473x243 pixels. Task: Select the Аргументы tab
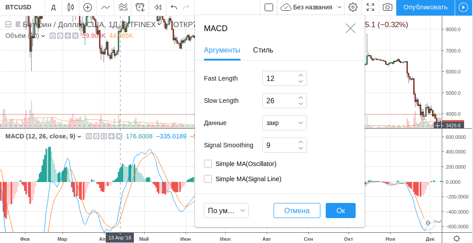point(222,50)
